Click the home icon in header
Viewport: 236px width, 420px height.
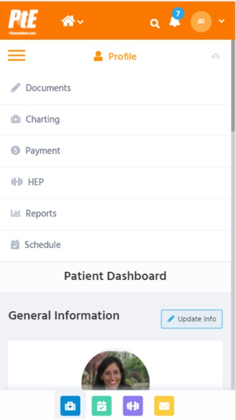(68, 21)
